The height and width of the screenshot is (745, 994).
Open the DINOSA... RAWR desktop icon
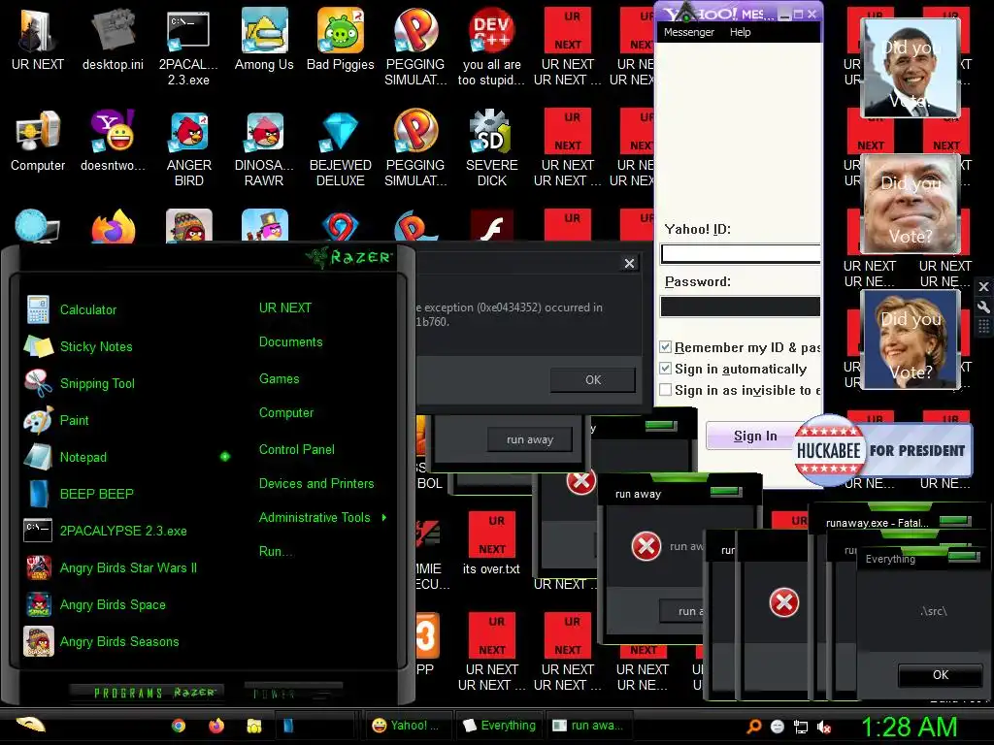click(x=264, y=147)
